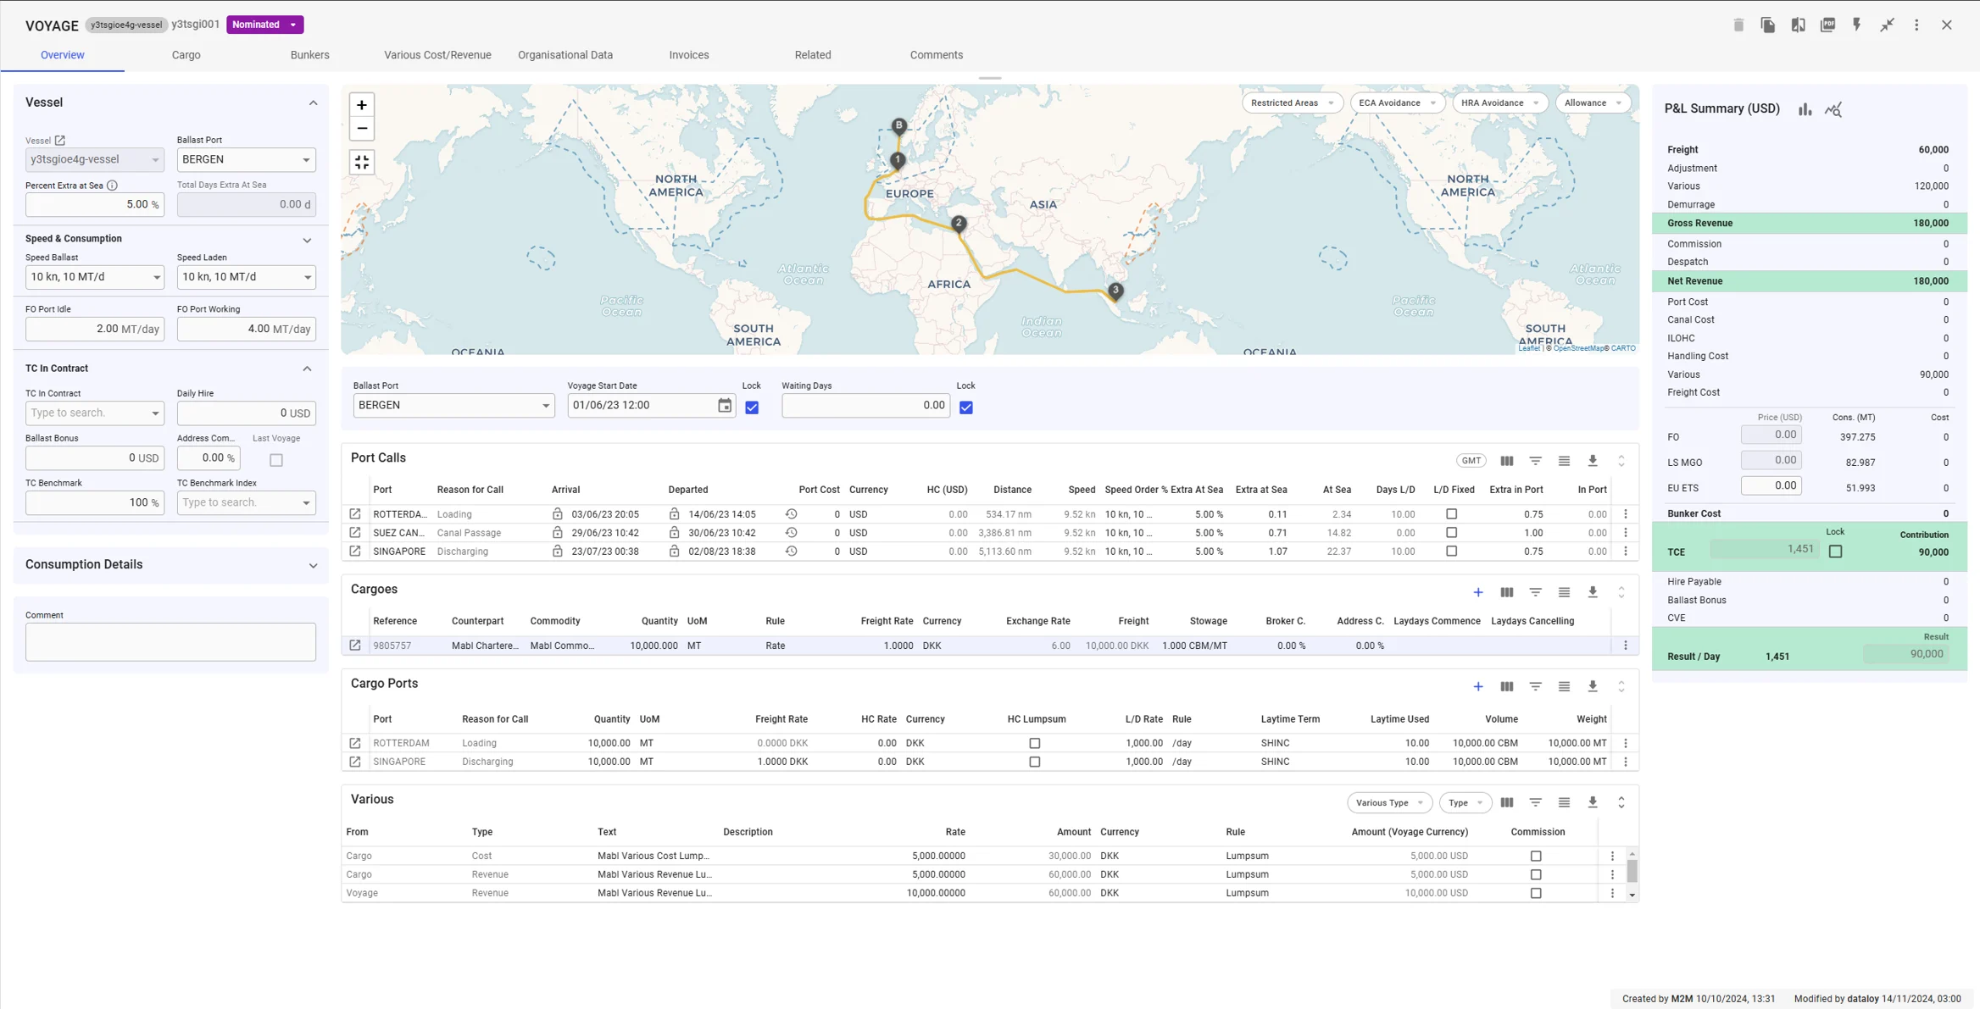Screen dimensions: 1980x1009
Task: Open the PDF export icon
Action: click(1827, 25)
